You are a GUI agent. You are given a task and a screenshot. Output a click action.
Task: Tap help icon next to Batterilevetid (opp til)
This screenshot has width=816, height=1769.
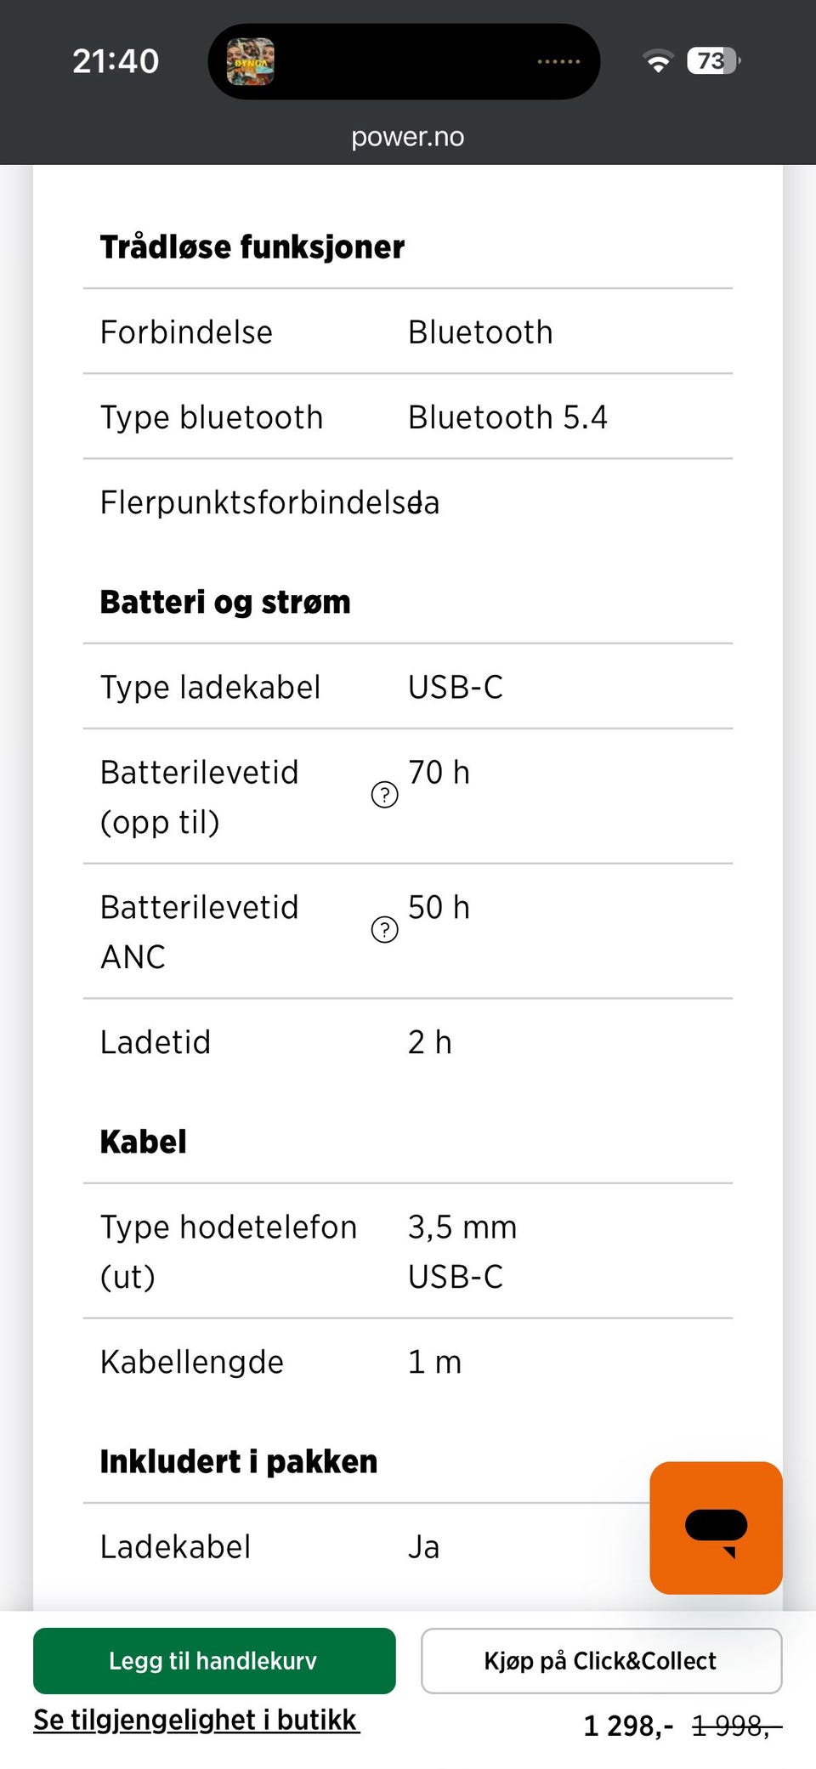(385, 795)
